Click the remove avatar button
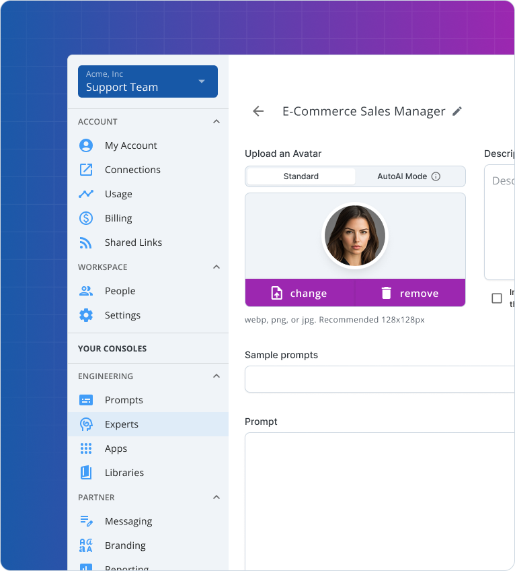Screen dimensions: 515x571 click(x=410, y=293)
